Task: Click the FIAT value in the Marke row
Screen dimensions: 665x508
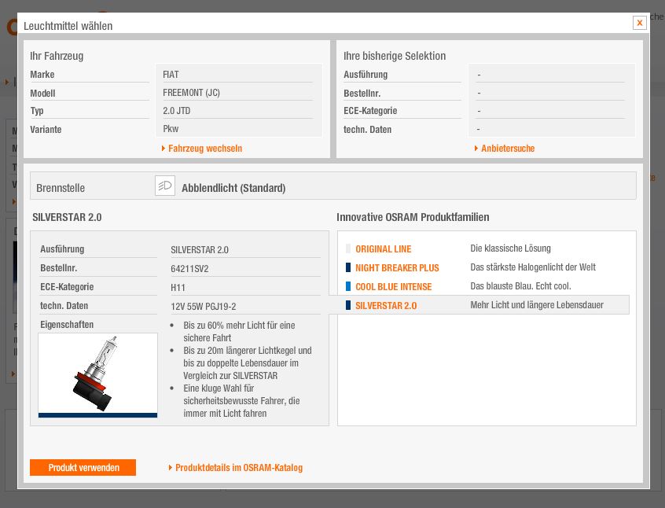Action: tap(171, 75)
